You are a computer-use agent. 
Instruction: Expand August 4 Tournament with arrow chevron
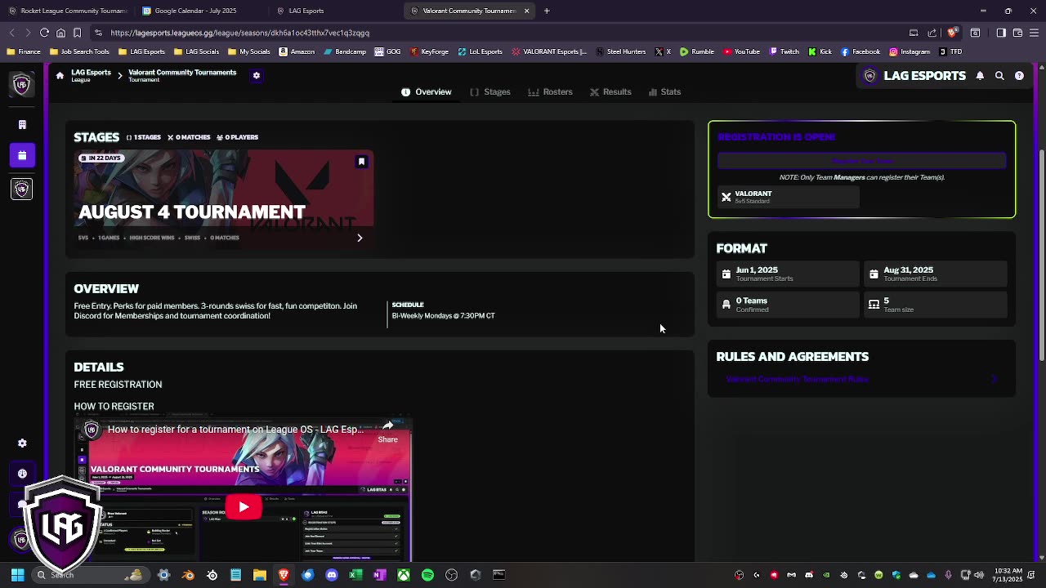coord(360,238)
